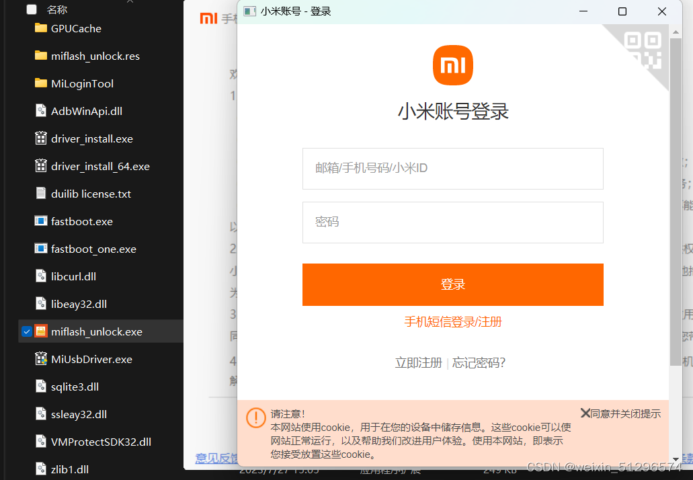Sort files by the 名称 column header
This screenshot has width=693, height=480.
pos(57,9)
